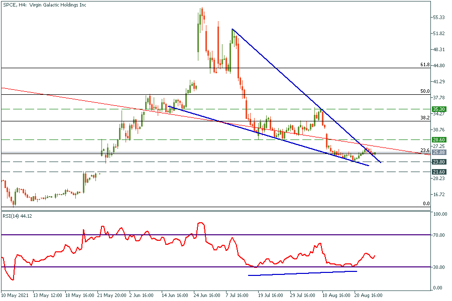The height and width of the screenshot is (301, 452).
Task: Click the green 35.30 price level tag
Action: pos(439,109)
